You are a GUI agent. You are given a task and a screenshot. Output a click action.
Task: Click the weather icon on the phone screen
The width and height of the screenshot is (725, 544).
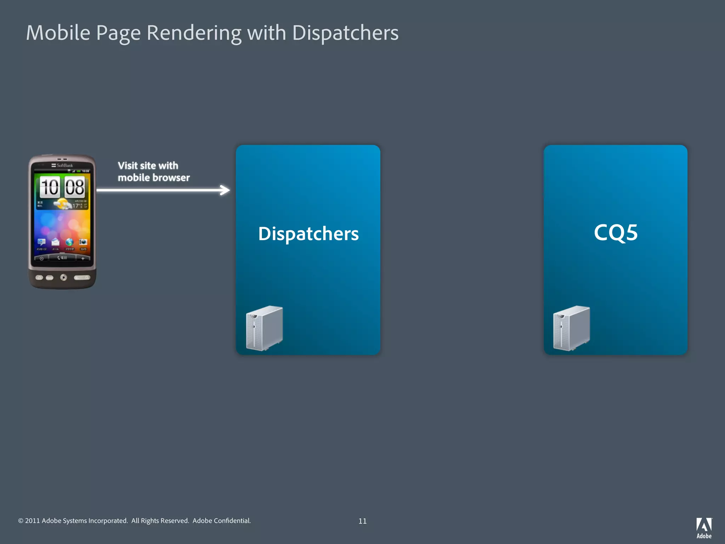[62, 204]
